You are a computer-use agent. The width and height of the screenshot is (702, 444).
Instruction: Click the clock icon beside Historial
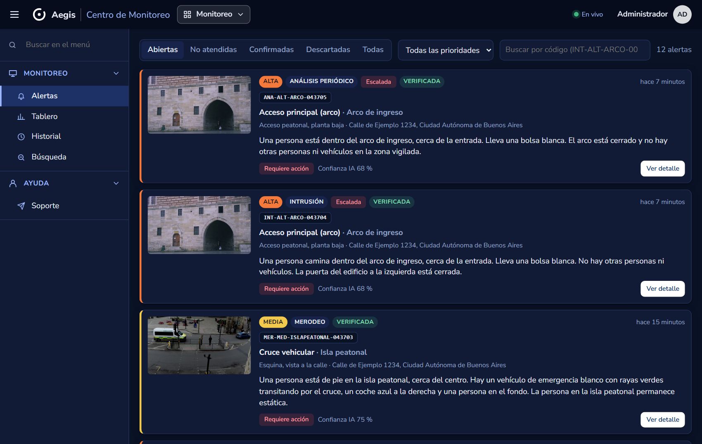click(x=21, y=137)
